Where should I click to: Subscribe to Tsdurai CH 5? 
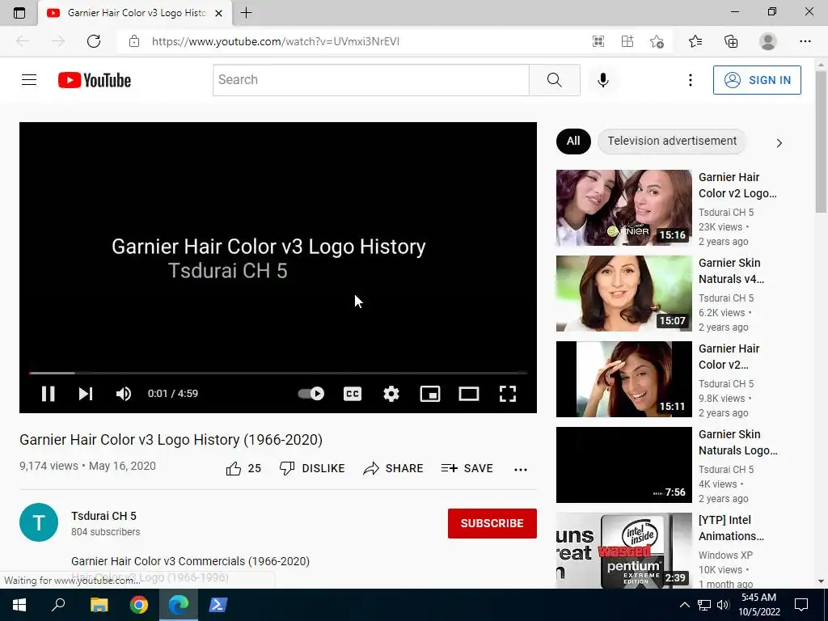pyautogui.click(x=492, y=523)
